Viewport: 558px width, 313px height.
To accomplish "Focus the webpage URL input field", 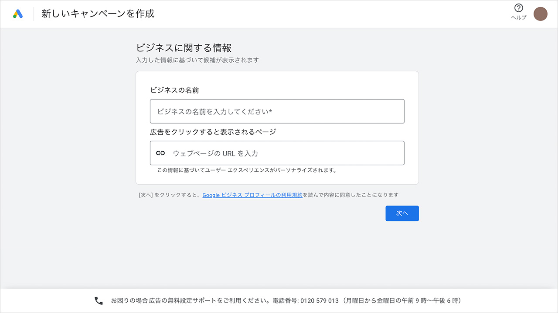I will [277, 153].
